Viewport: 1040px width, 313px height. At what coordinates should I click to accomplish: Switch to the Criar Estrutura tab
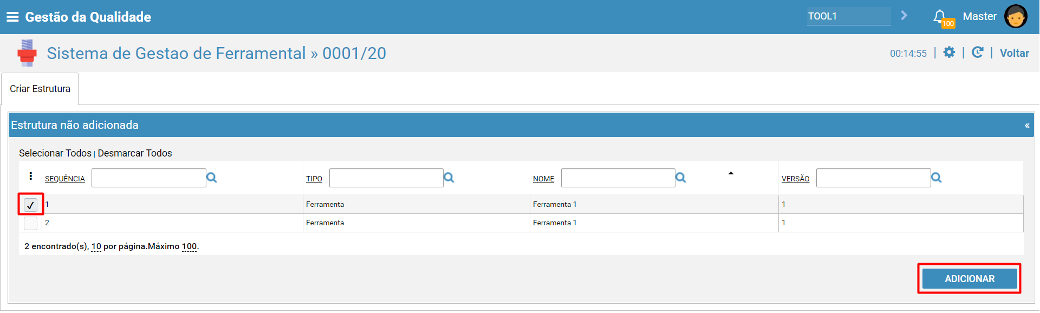click(40, 89)
